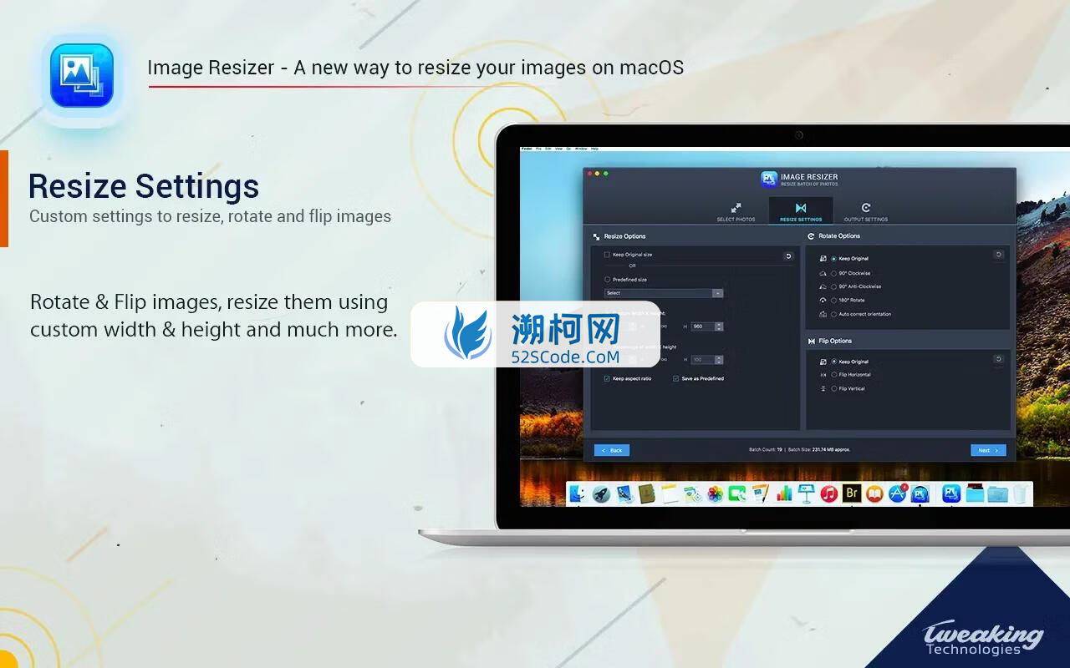Switch to the Output Settings tab
The image size is (1070, 668).
click(x=865, y=212)
